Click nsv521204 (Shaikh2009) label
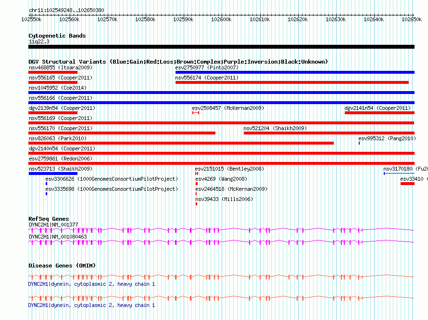This screenshot has width=428, height=320. point(275,128)
